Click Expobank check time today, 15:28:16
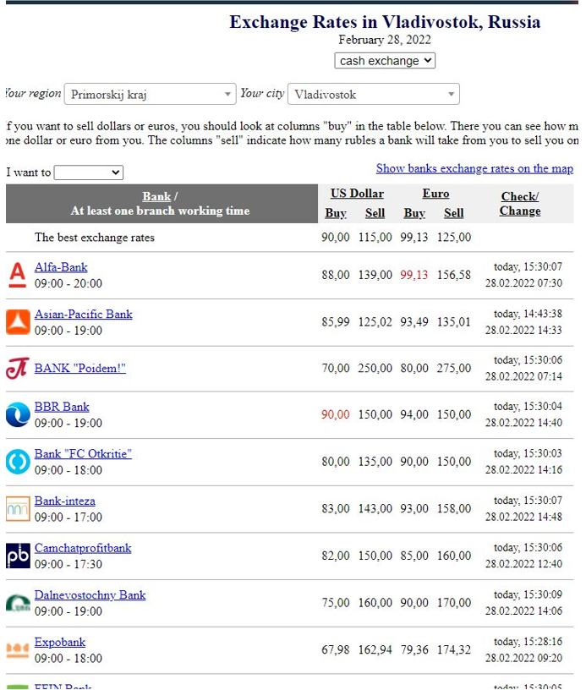586x690 pixels. pyautogui.click(x=528, y=642)
